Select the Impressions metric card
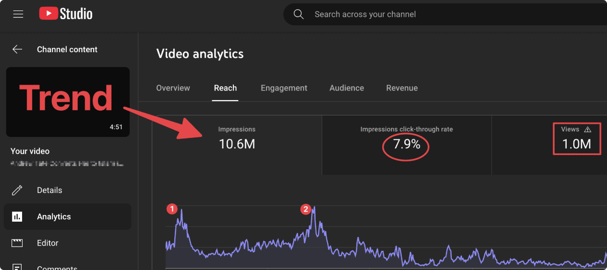607x270 pixels. (x=237, y=144)
